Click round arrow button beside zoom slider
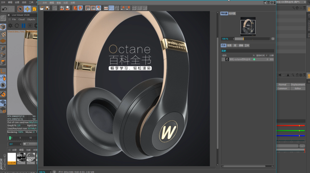310x173 pixels. (273, 39)
